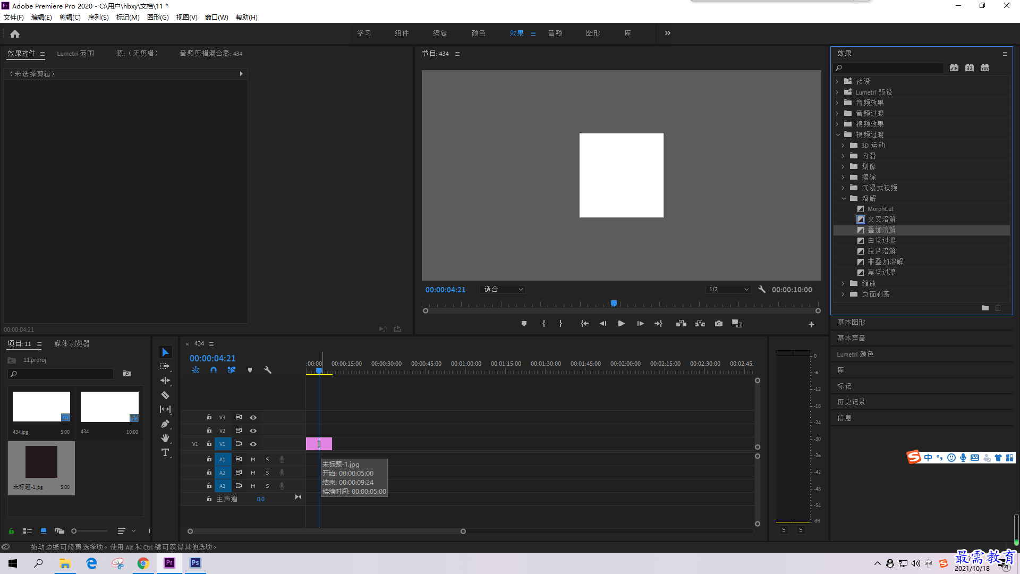Filter YUV effects in Effects panel
This screenshot has height=574, width=1020.
(x=985, y=67)
